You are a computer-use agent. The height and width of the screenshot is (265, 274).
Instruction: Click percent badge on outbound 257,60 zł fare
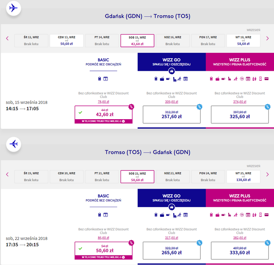pyautogui.click(x=199, y=106)
